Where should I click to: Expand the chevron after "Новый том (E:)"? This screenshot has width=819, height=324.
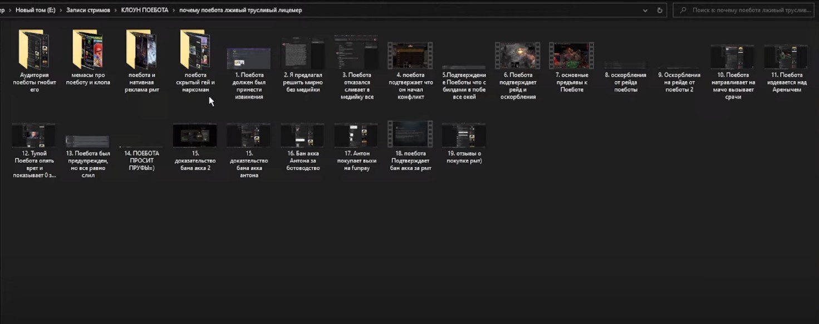[60, 10]
